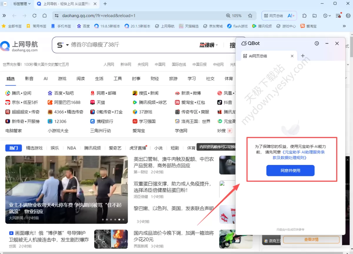Open the 学习强国 link

[144, 121]
